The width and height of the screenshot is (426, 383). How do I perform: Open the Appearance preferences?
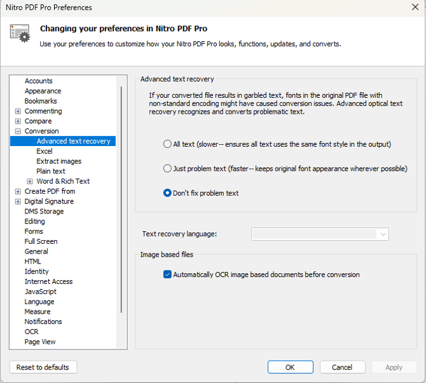click(x=43, y=91)
